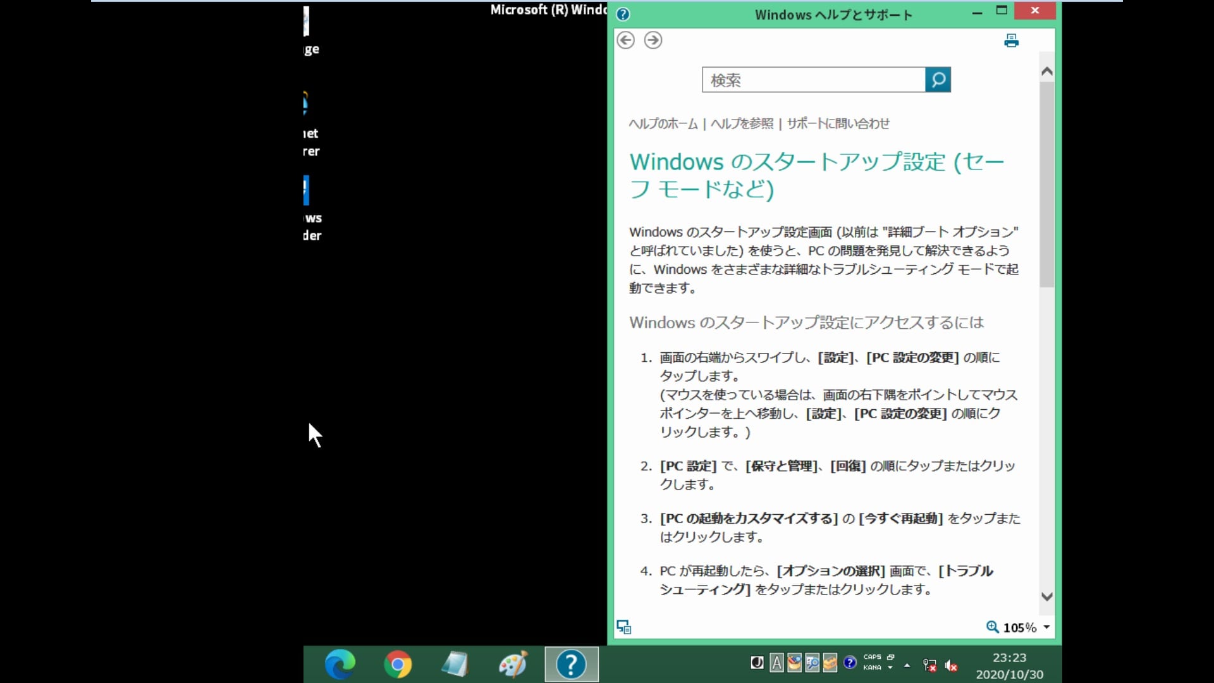Maximize the Windows ヘルプとサポート window
1214x683 pixels.
(1002, 11)
